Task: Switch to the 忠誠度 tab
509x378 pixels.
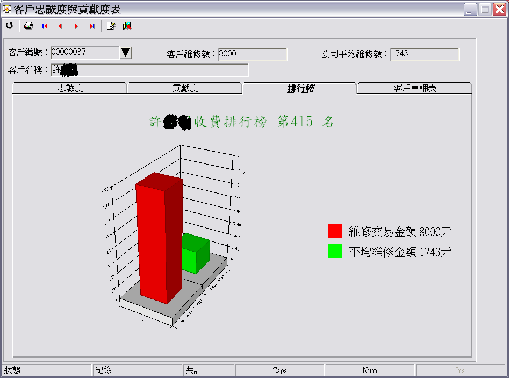Action: click(70, 89)
